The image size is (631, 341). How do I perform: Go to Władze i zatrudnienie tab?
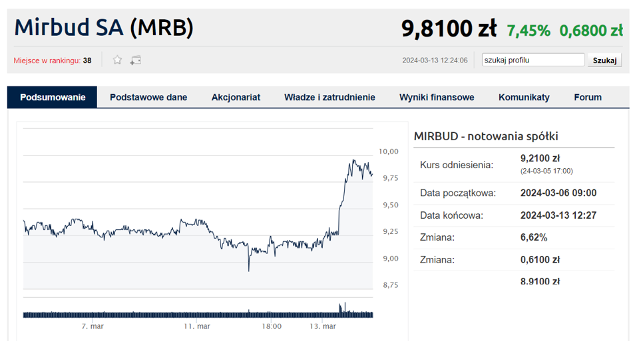(x=329, y=97)
